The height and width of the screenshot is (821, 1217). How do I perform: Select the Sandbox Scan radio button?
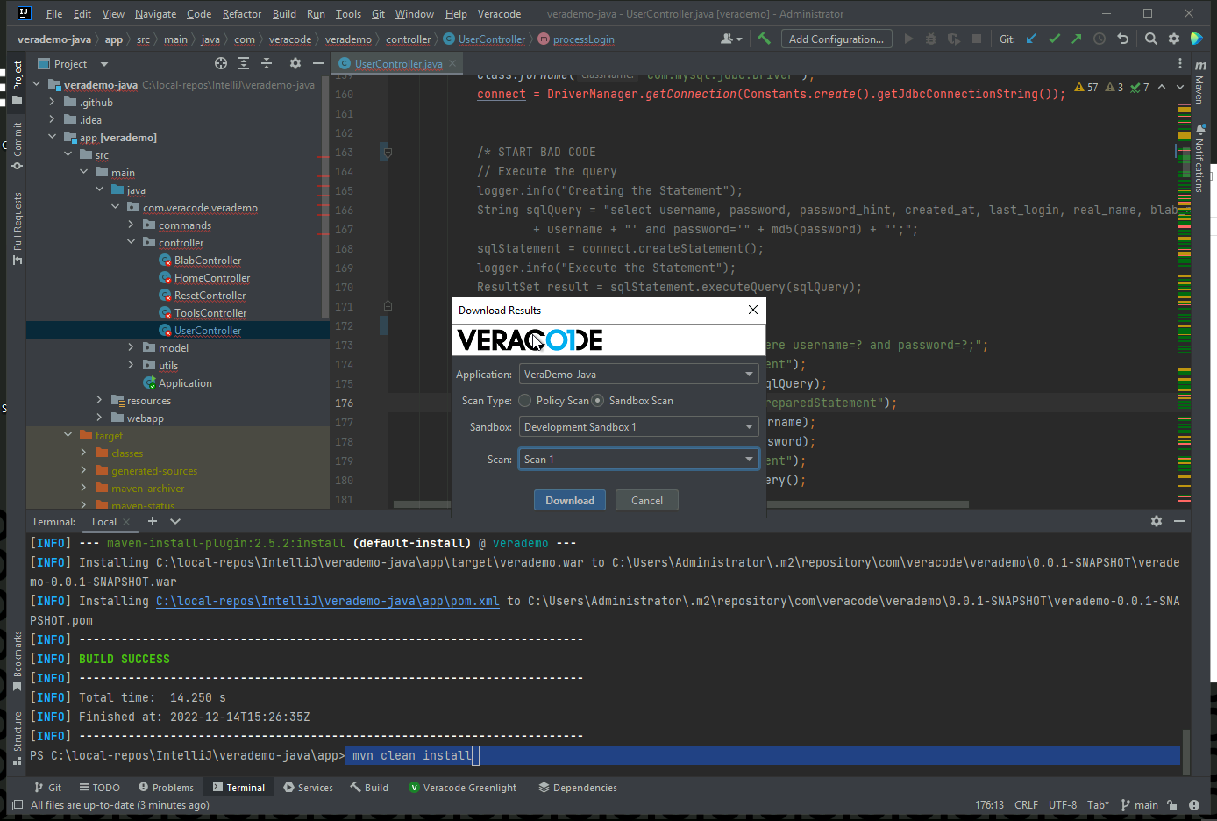click(598, 400)
